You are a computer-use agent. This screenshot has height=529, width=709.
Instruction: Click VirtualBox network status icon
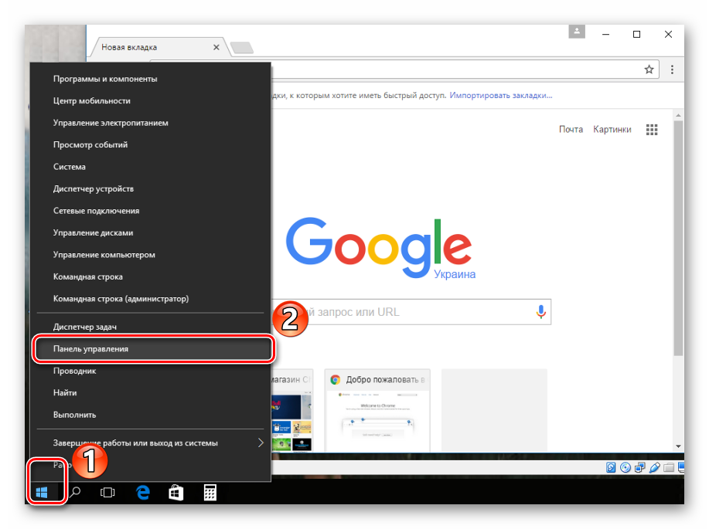click(640, 467)
